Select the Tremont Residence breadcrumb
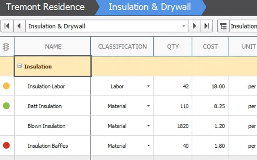The width and height of the screenshot is (257, 160). [46, 7]
